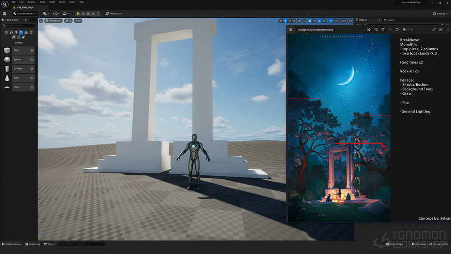This screenshot has height=254, width=451.
Task: Select the Shapes category cube icon
Action: coord(21,32)
